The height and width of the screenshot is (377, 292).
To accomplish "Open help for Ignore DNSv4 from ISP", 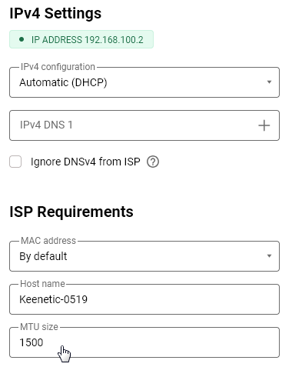I will click(x=153, y=162).
